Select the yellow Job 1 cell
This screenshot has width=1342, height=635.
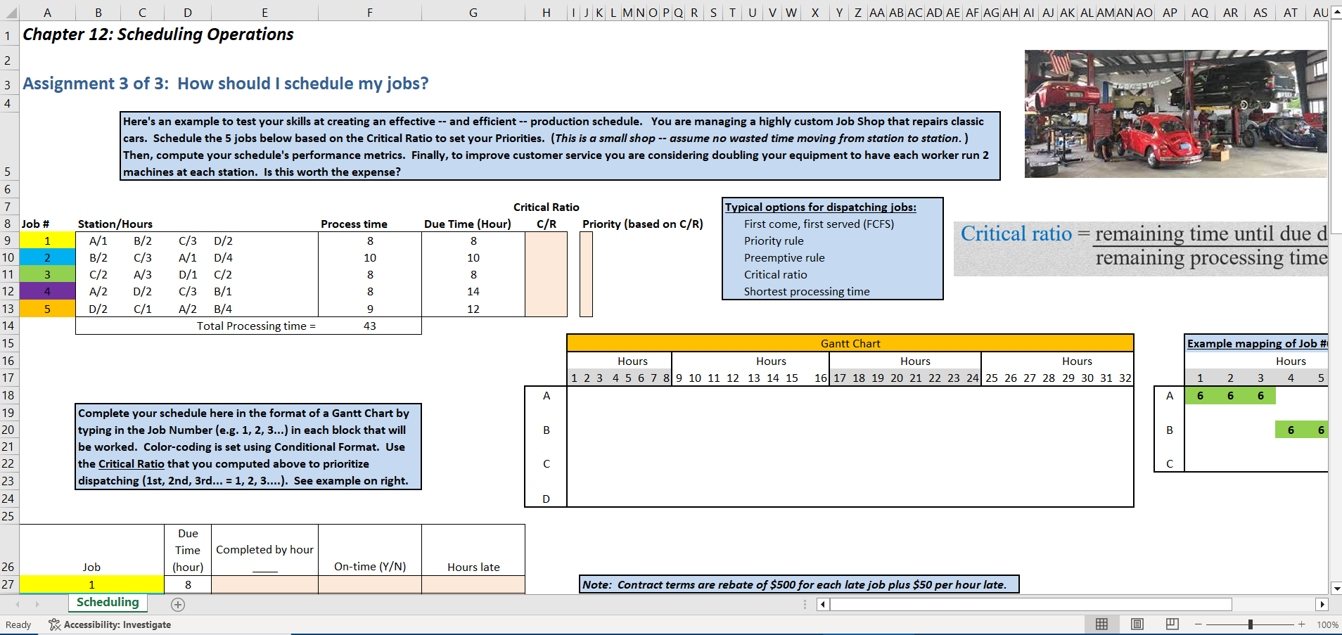(47, 240)
